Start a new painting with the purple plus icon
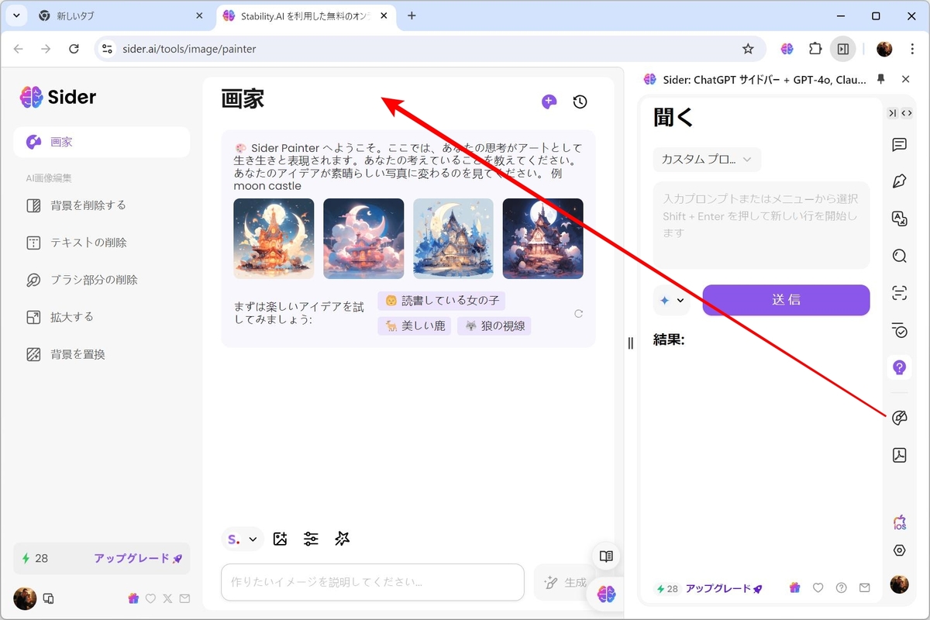The image size is (930, 620). [x=549, y=102]
